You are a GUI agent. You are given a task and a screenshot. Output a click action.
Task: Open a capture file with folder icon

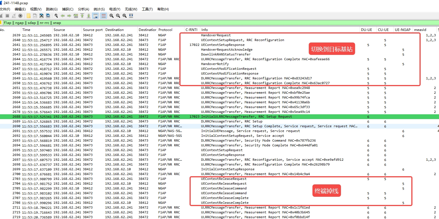click(x=29, y=16)
